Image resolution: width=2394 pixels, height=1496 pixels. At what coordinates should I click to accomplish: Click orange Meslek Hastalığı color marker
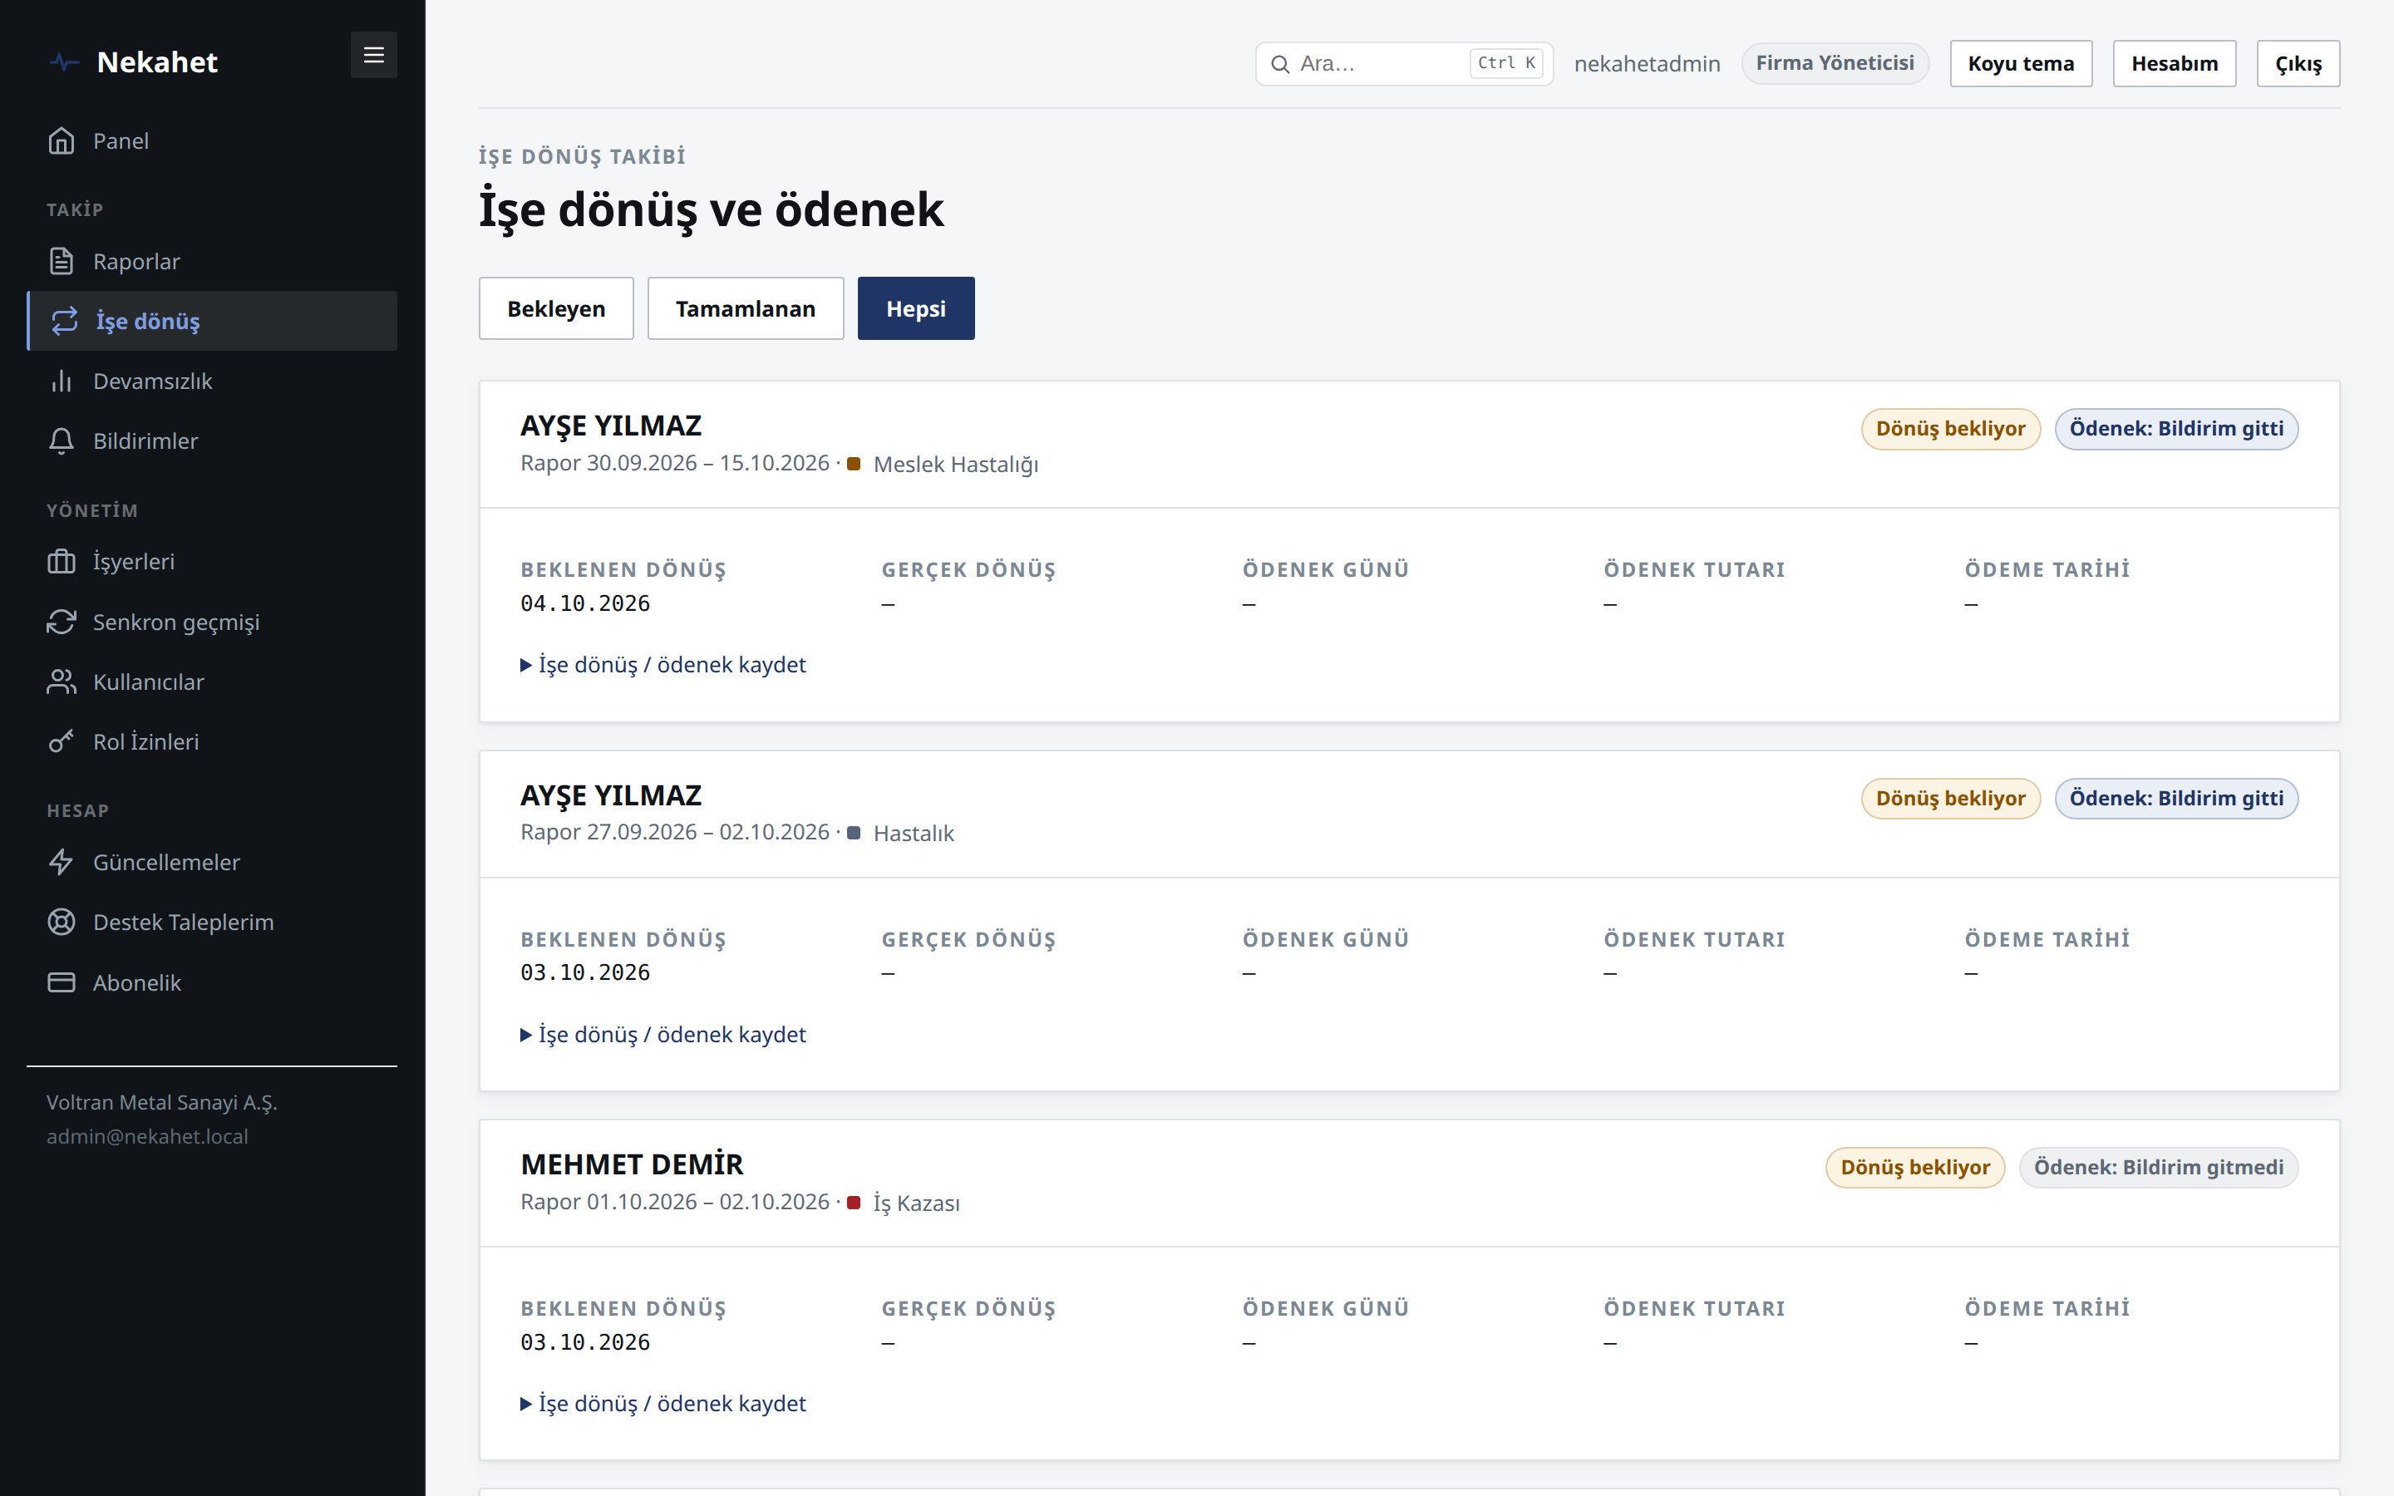coord(854,463)
